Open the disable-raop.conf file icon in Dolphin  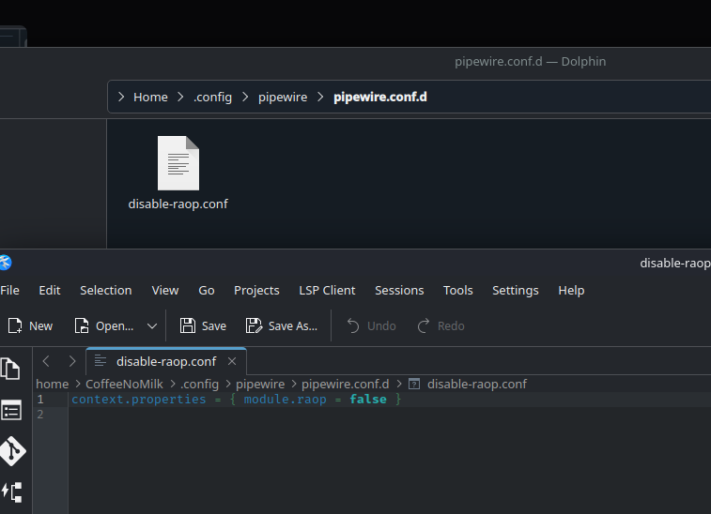[178, 163]
